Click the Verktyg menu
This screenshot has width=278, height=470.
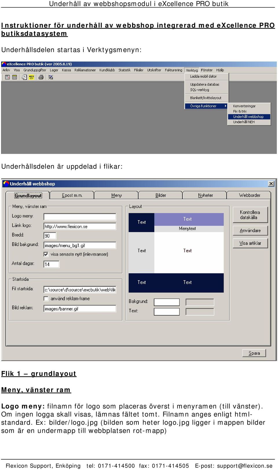coord(192,70)
